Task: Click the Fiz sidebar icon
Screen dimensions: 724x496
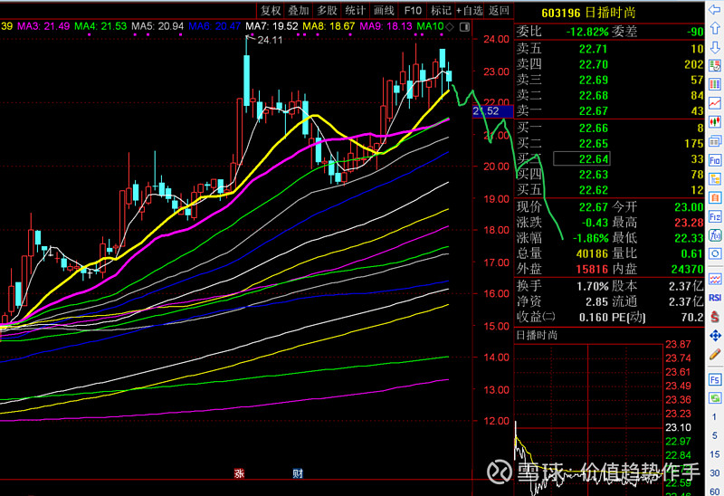Action: coord(715,216)
